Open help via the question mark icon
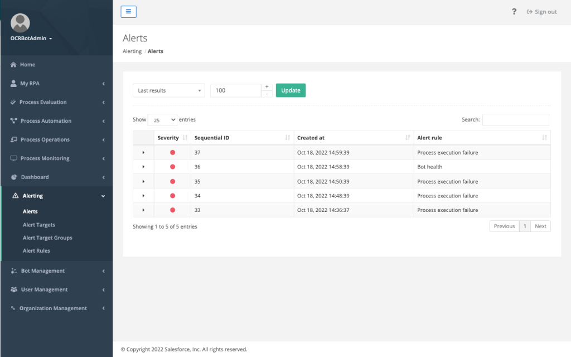571x357 pixels. click(514, 12)
